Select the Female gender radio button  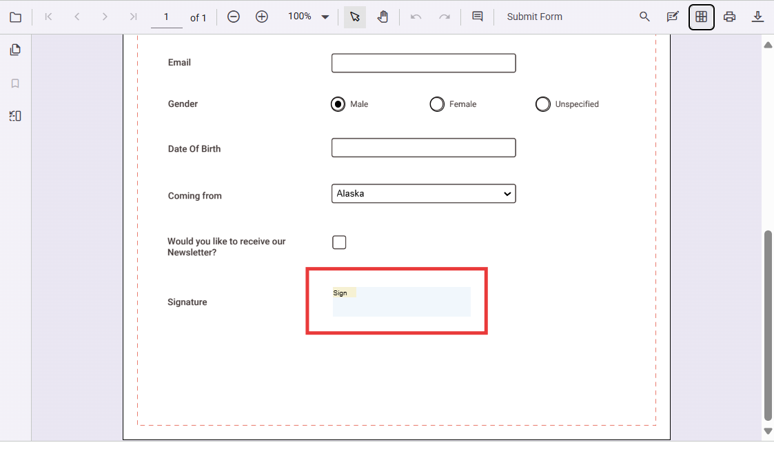tap(437, 103)
